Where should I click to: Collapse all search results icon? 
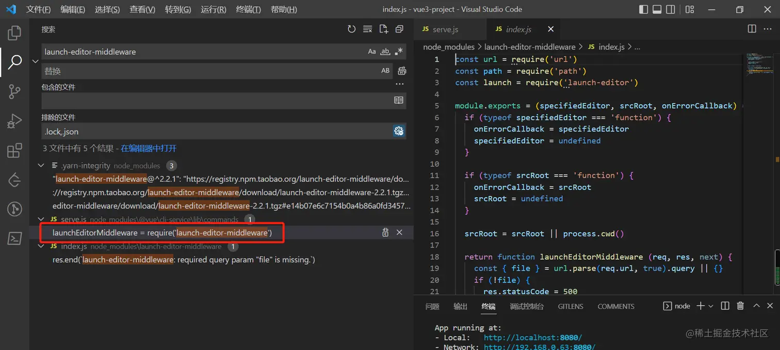tap(399, 29)
